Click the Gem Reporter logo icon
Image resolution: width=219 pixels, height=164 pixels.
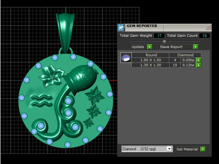click(121, 27)
